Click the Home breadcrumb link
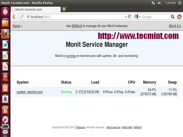This screenshot has height=137, width=183. tap(16, 26)
